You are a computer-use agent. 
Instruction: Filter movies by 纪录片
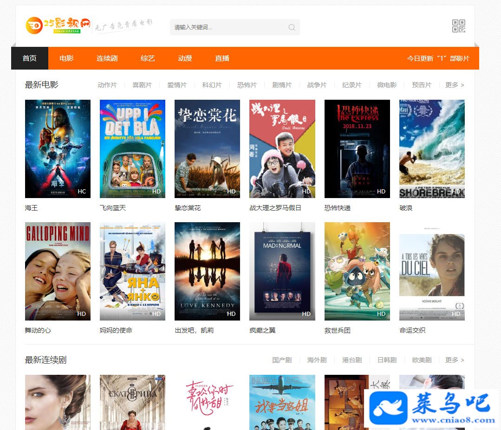[352, 85]
